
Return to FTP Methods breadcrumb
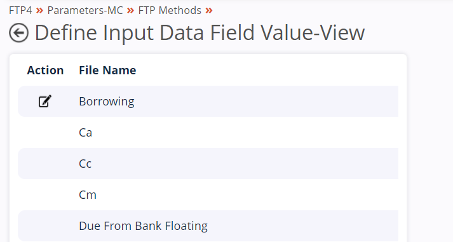(x=170, y=10)
